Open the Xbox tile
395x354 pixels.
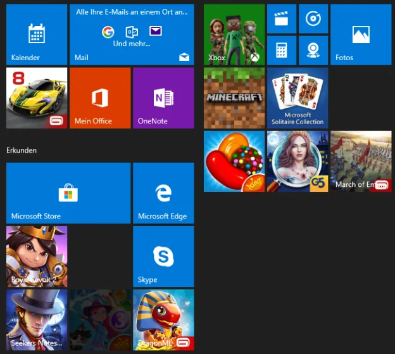click(x=234, y=35)
